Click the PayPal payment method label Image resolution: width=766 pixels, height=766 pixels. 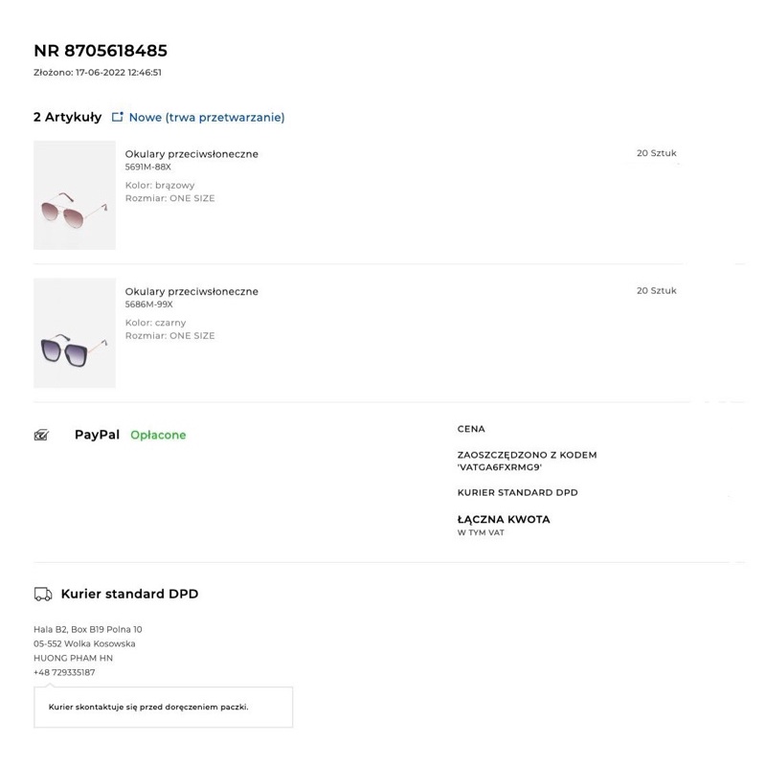coord(98,435)
